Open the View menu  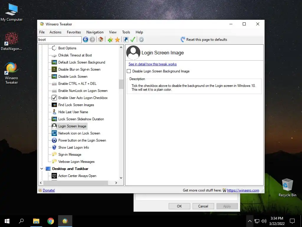click(x=113, y=32)
